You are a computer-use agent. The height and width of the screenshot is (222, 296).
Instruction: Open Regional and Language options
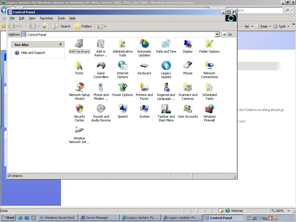pos(166,91)
